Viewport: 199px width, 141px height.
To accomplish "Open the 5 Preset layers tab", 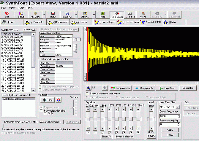I will (x=105, y=22).
